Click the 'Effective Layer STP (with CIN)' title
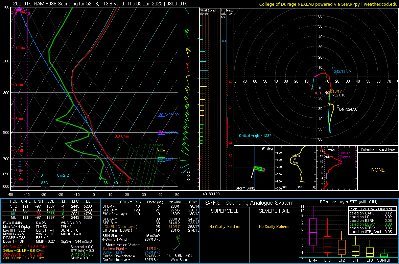The width and height of the screenshot is (399, 264). click(x=348, y=202)
